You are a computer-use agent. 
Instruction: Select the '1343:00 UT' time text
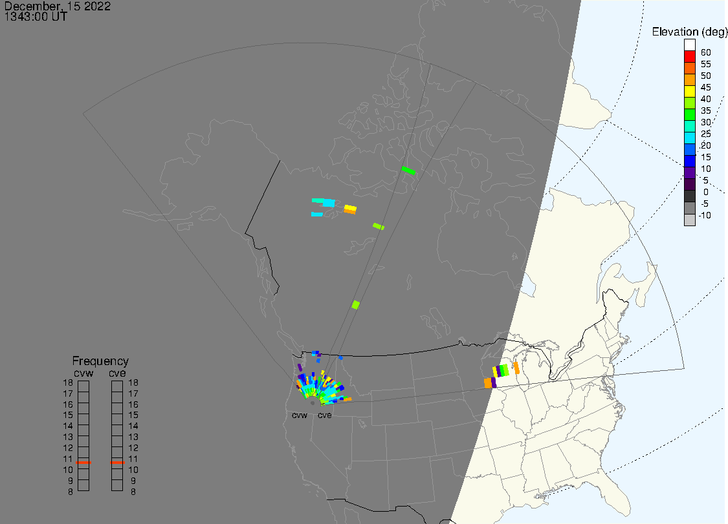(36, 17)
